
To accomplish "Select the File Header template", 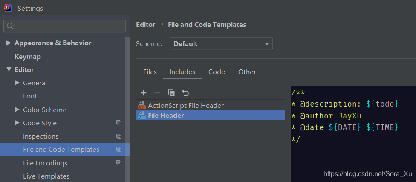I will pos(211,116).
